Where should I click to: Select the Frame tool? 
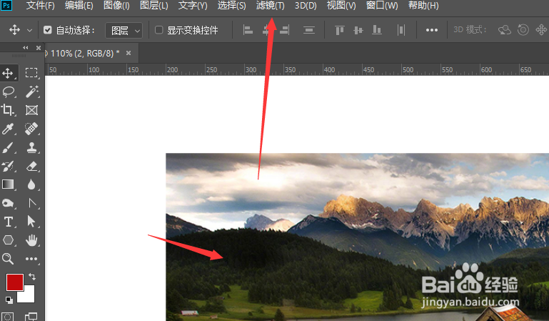pos(31,110)
